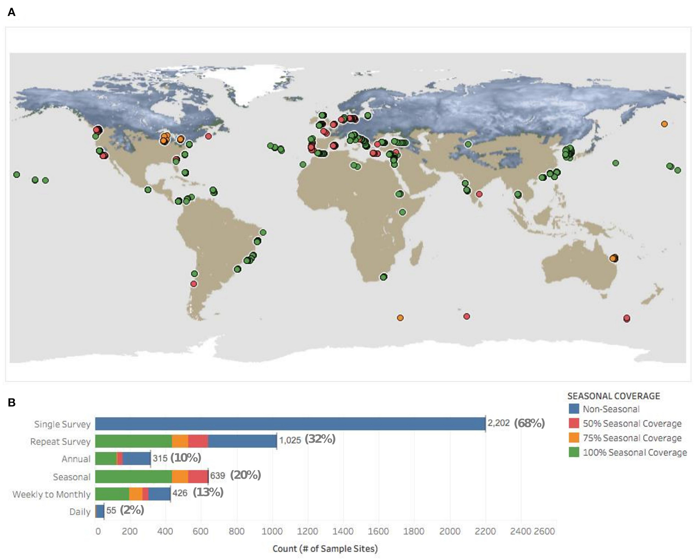Image resolution: width=695 pixels, height=560 pixels.
Task: Click orange segment of Weekly to Monthly bar
Action: 136,494
